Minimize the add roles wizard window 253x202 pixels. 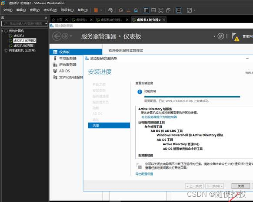(247, 59)
